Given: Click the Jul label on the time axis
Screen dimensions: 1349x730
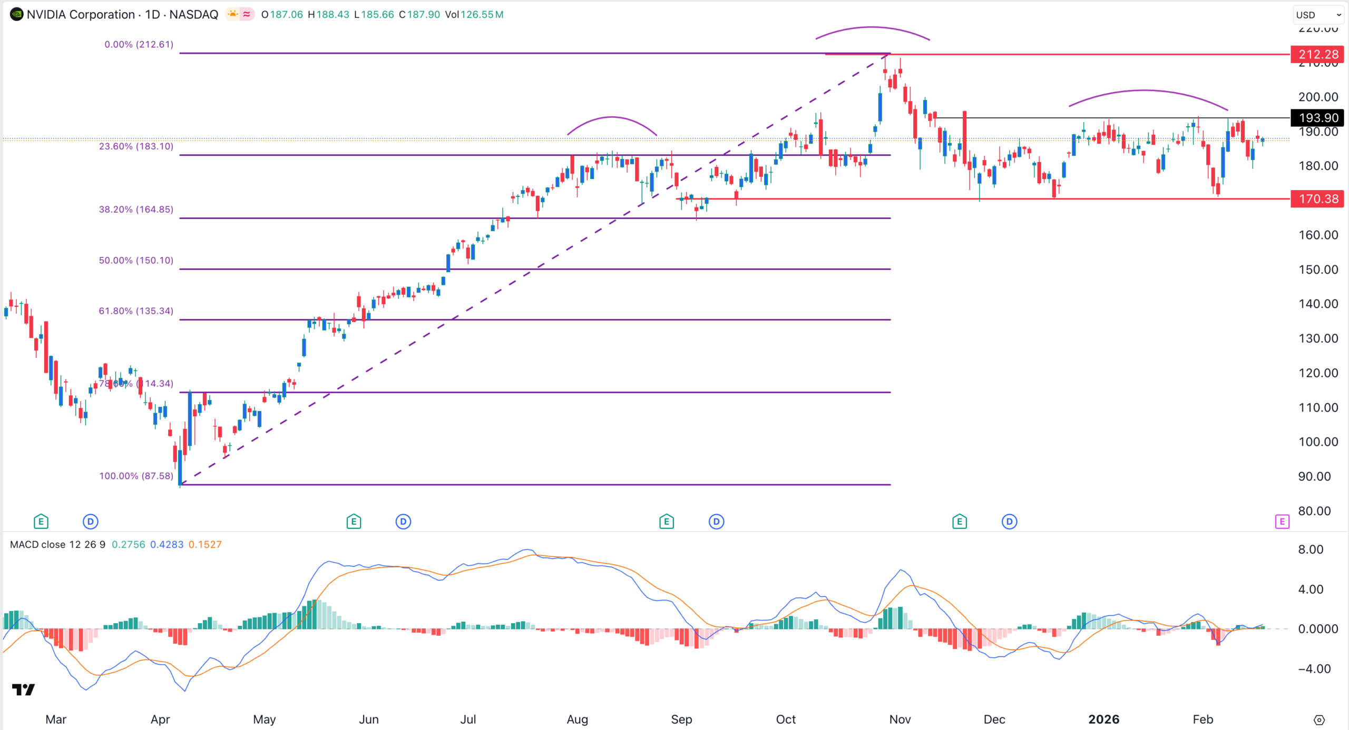Looking at the screenshot, I should tap(468, 719).
